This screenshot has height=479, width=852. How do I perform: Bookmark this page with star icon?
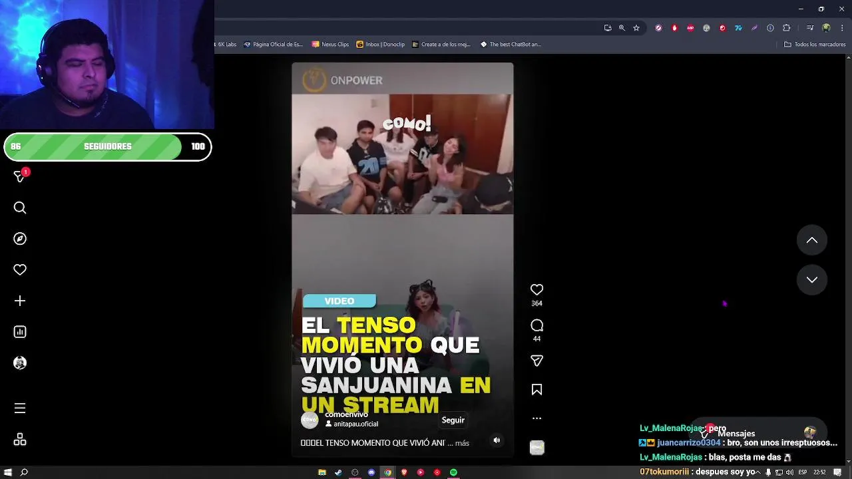coord(636,28)
